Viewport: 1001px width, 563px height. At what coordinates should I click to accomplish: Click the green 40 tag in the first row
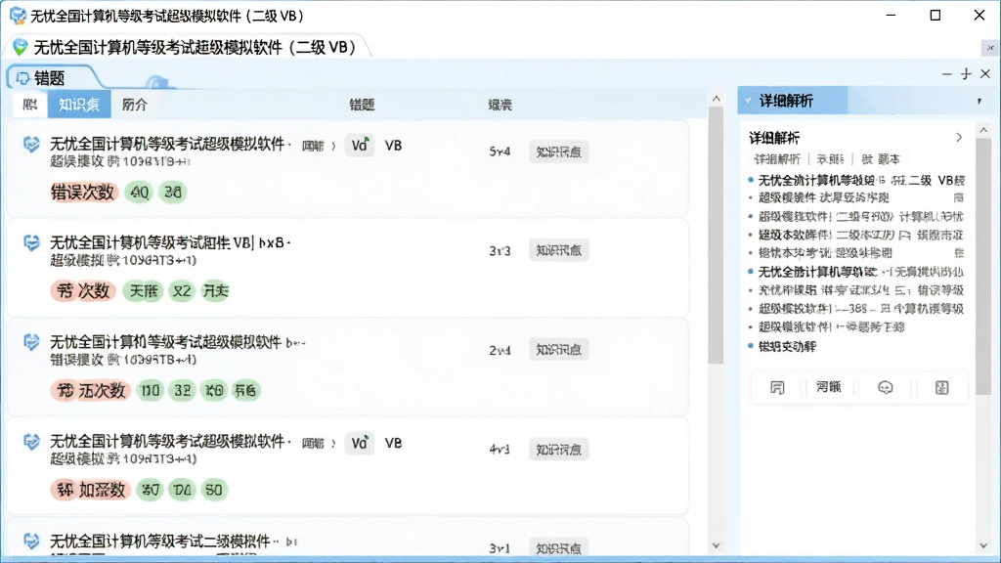pos(139,193)
